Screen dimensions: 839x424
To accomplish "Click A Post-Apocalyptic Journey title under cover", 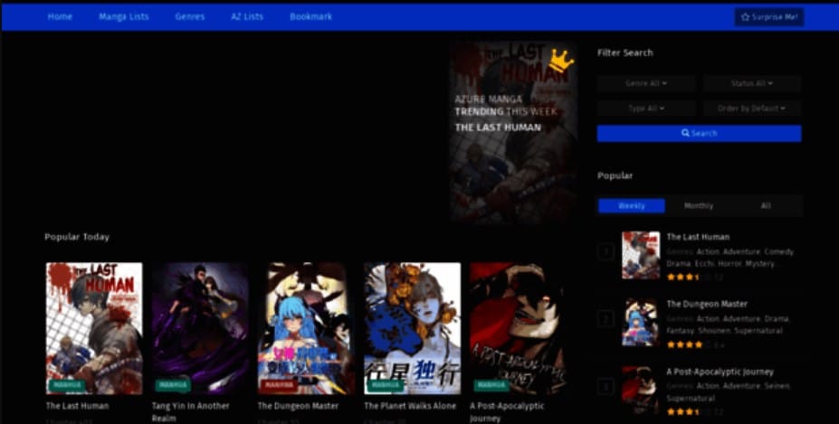I will [x=507, y=411].
